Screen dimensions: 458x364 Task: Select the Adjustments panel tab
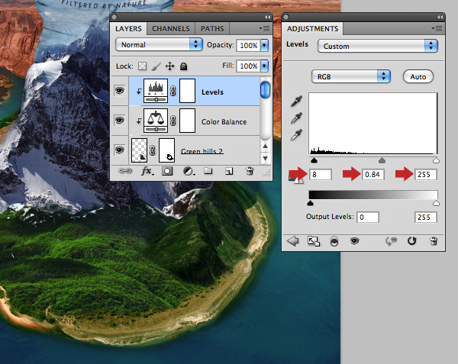coord(312,28)
